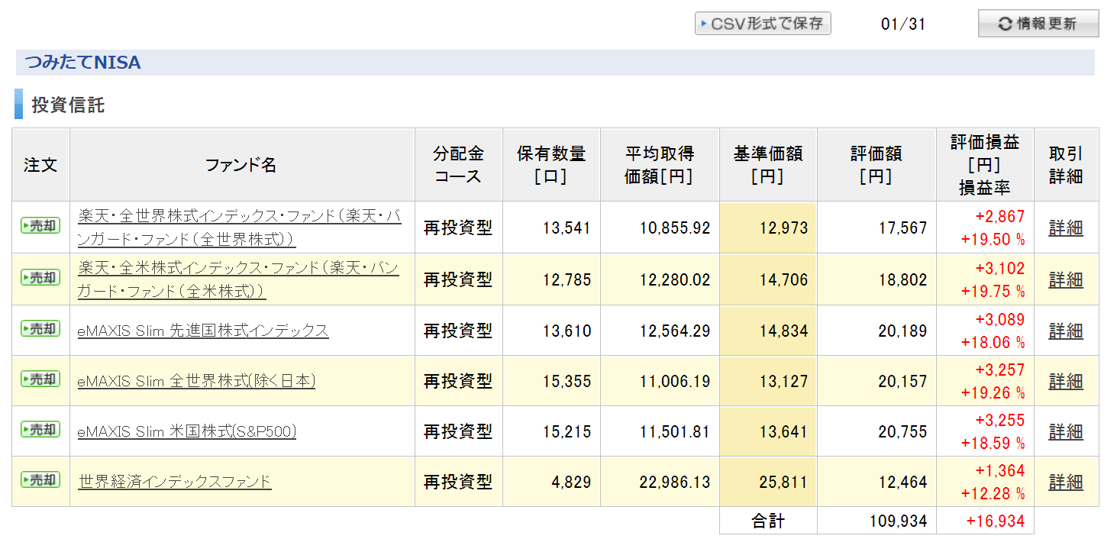Click the 情報更新 refresh button
1117x552 pixels.
tap(1038, 24)
